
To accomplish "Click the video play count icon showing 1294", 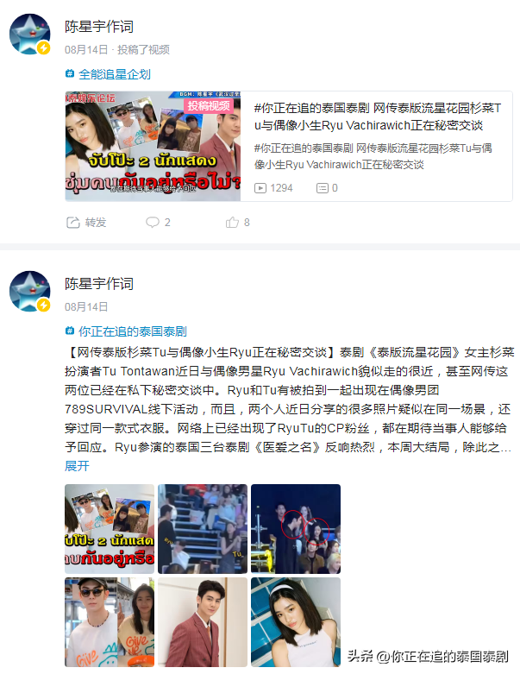I will (260, 188).
